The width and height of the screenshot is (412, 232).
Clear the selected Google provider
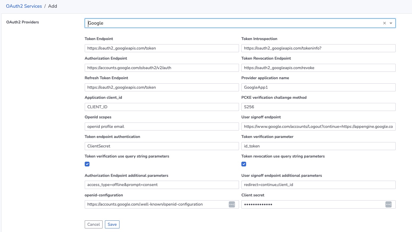tap(384, 23)
